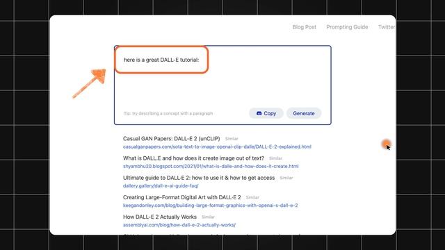Open assemblyai.com how-dall-e-2-actually-works URL
The image size is (445, 250).
179,225
